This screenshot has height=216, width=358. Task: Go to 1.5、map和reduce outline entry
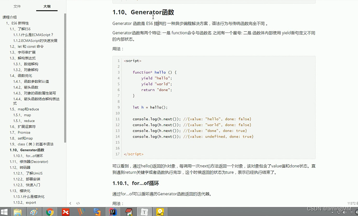click(24, 109)
